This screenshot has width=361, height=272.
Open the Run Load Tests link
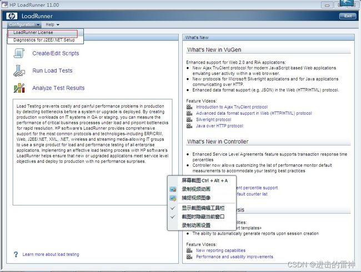tap(52, 70)
